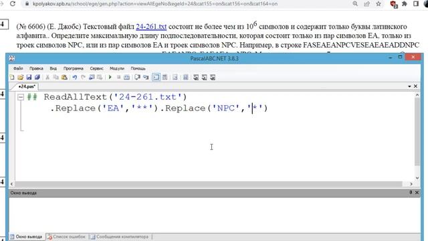Screen dimensions: 428x241
Task: Click the editor horizontal scrollbar thumb
Action: [x=208, y=184]
